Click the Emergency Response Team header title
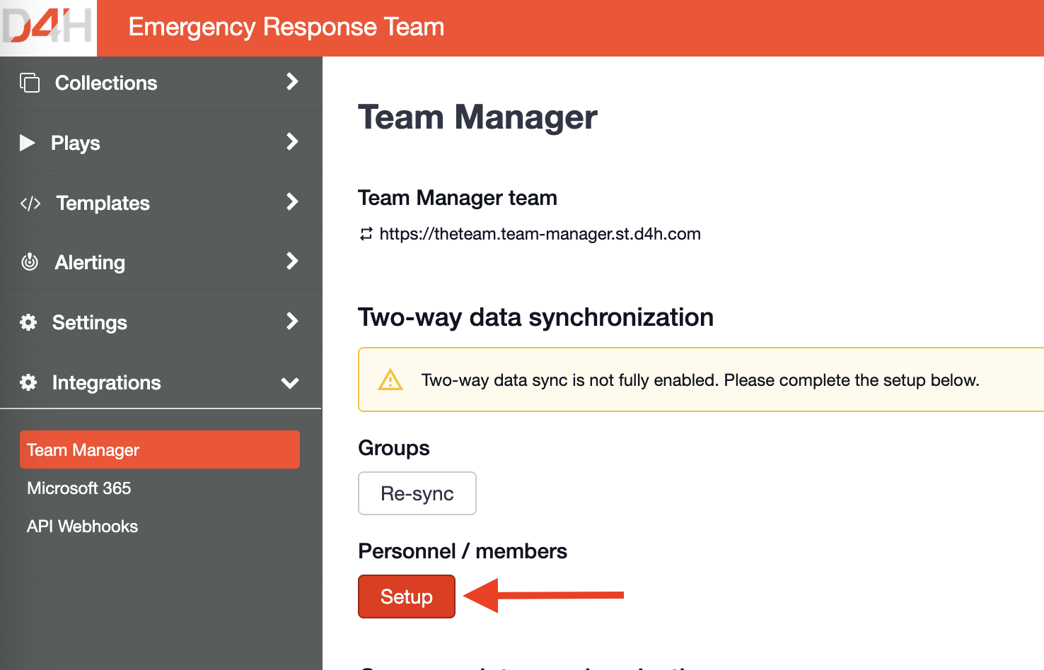The image size is (1044, 670). pos(286,27)
